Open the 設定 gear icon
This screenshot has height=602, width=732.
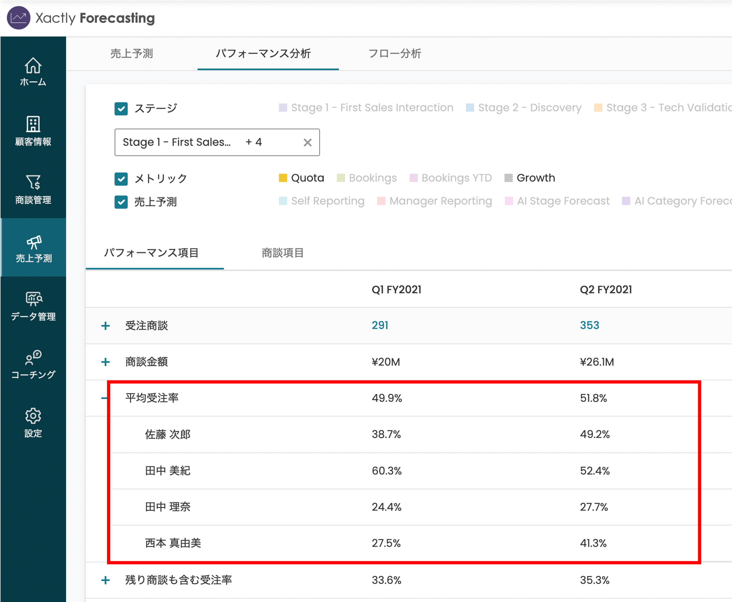[33, 421]
